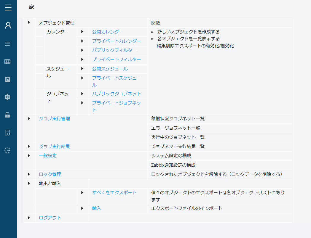The width and height of the screenshot is (311, 238).
Task: Open the プライベートジョブネット link
Action: pos(115,103)
